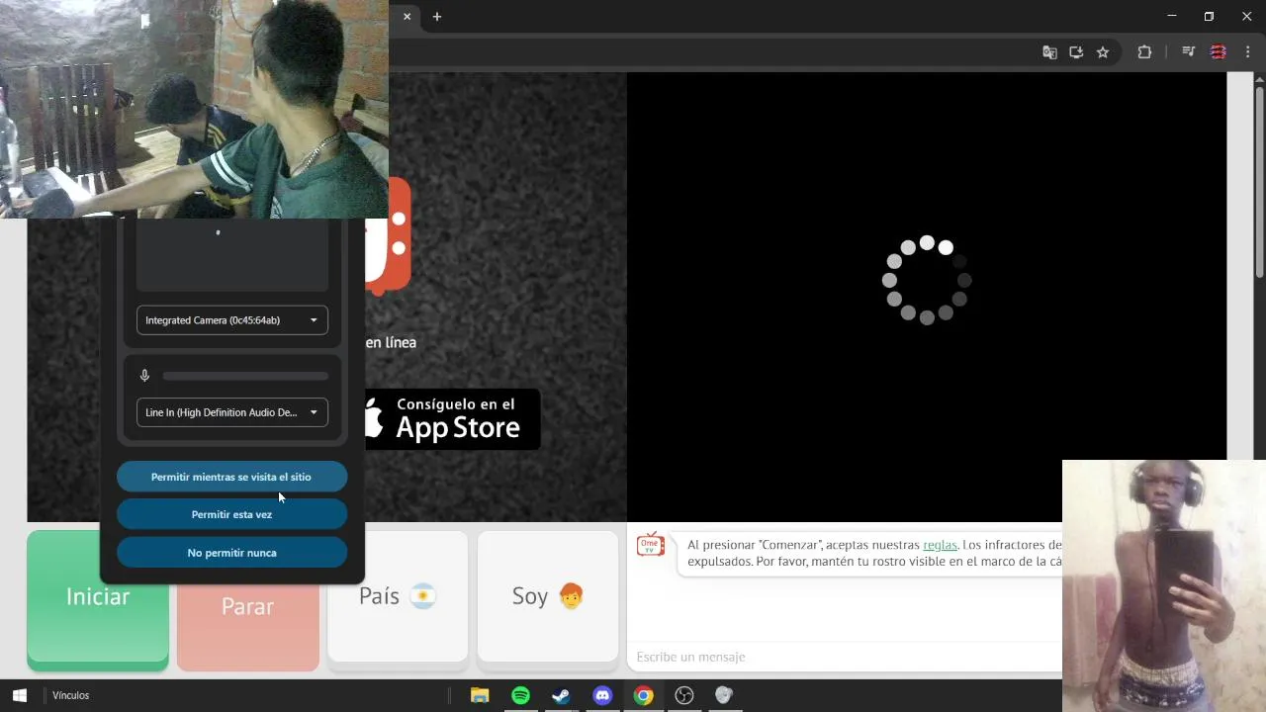Open Discord from the taskbar

coord(602,695)
